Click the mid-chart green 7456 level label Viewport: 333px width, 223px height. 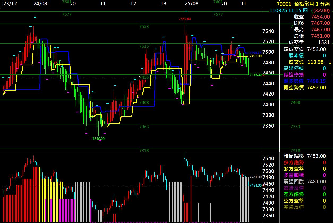pos(144,77)
